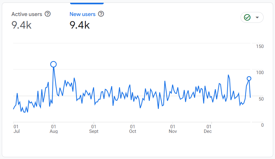275x159 pixels.
Task: Click the 0 y-axis label
Action: [262, 125]
